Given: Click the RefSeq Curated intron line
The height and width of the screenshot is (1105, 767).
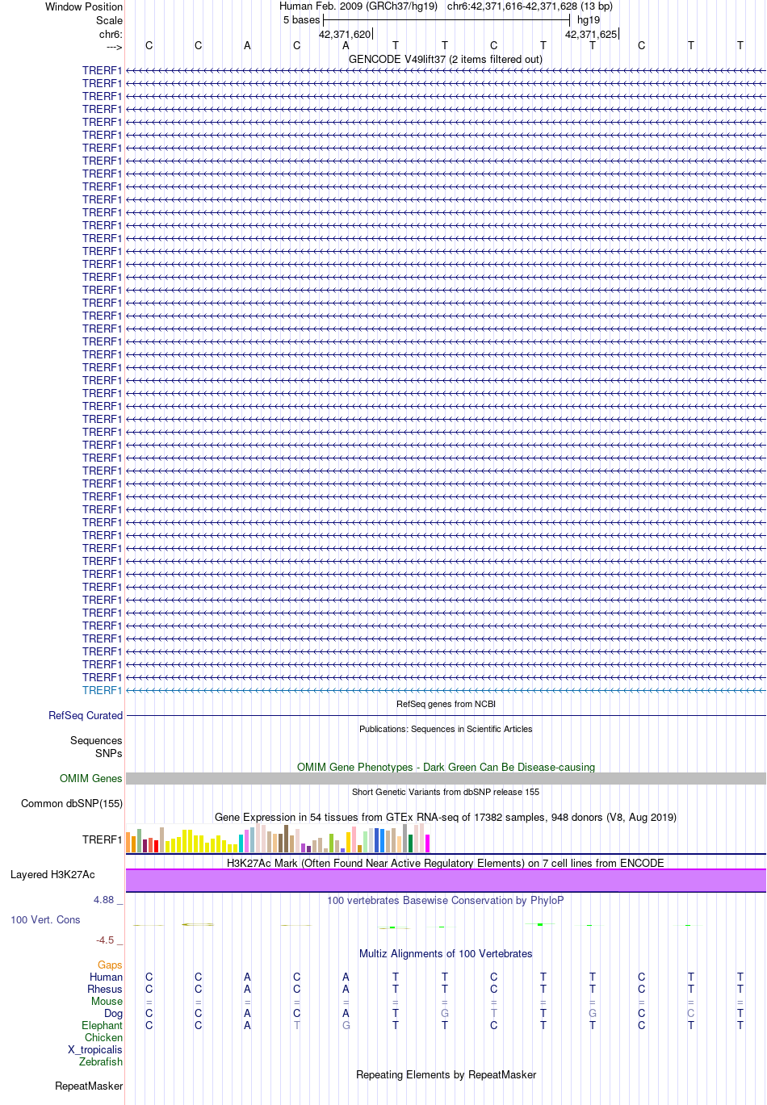Looking at the screenshot, I should tap(446, 715).
